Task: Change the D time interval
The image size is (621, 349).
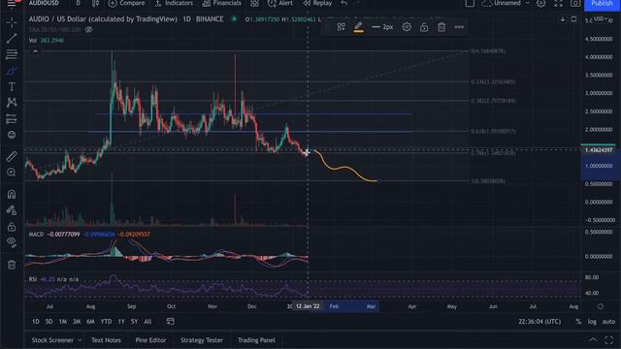Action: point(78,3)
